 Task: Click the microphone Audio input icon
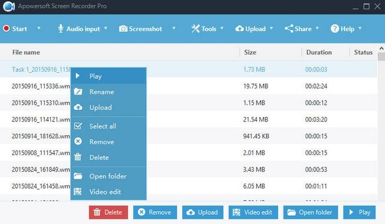point(60,29)
